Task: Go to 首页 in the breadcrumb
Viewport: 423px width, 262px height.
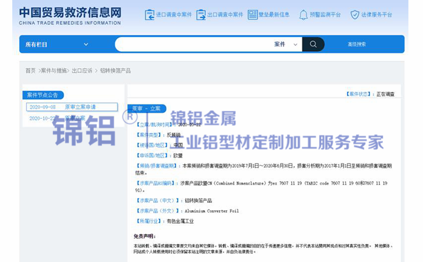Action: click(x=30, y=70)
